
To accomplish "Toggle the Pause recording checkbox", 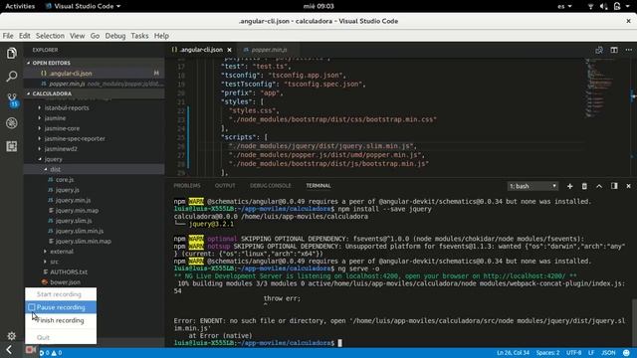I will (x=32, y=307).
